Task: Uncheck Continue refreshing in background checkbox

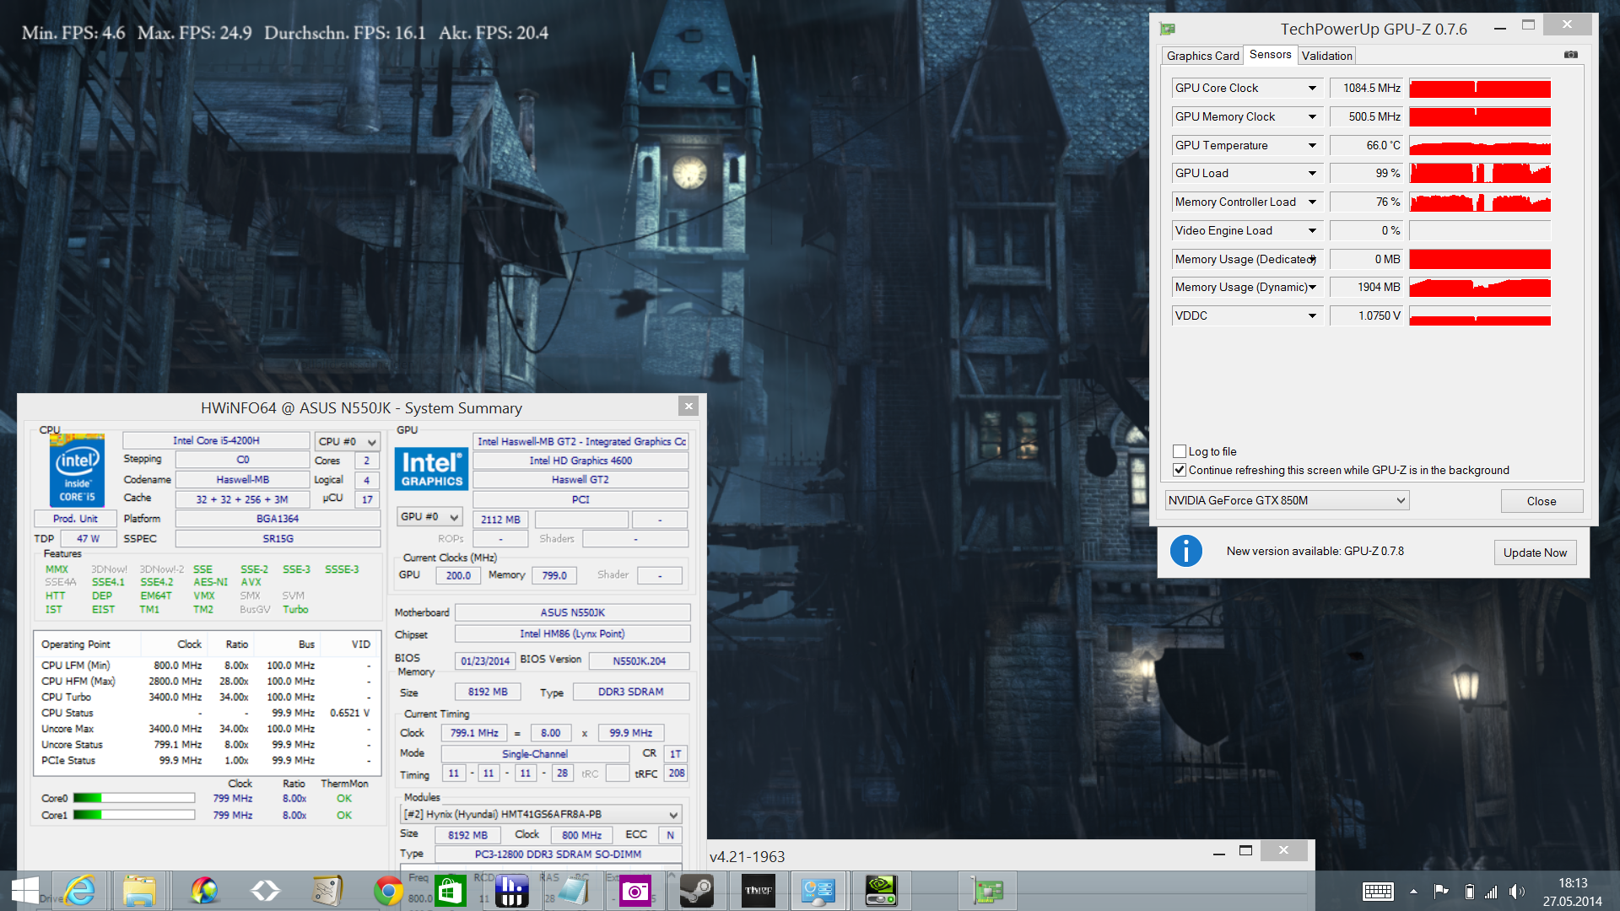Action: 1180,470
